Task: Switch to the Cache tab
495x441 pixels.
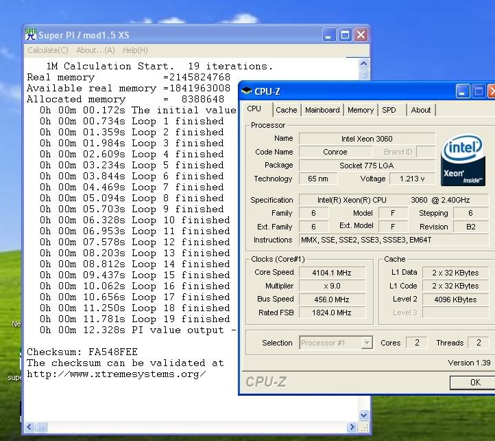Action: coord(287,110)
